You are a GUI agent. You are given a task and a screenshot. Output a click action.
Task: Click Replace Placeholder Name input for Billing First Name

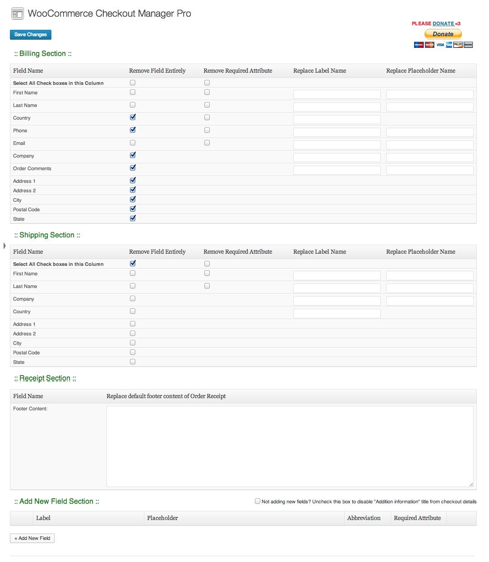coord(430,94)
